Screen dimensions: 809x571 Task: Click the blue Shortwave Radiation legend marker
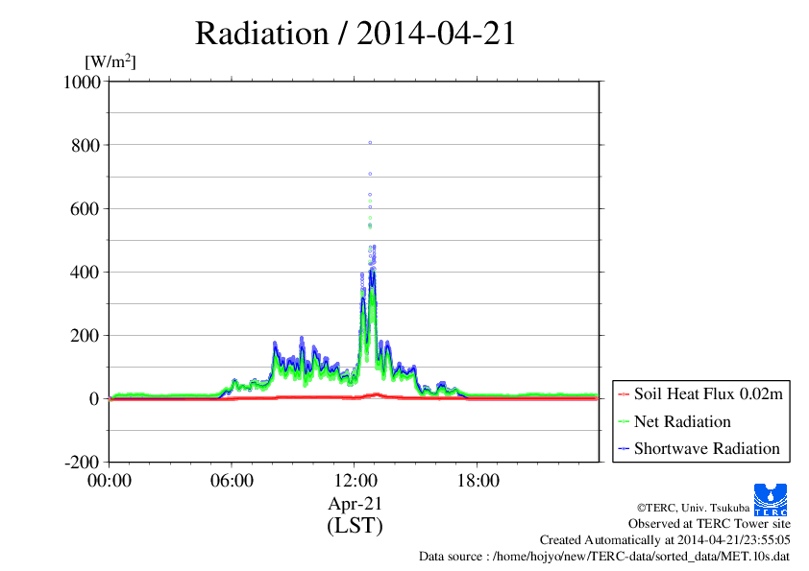(624, 448)
